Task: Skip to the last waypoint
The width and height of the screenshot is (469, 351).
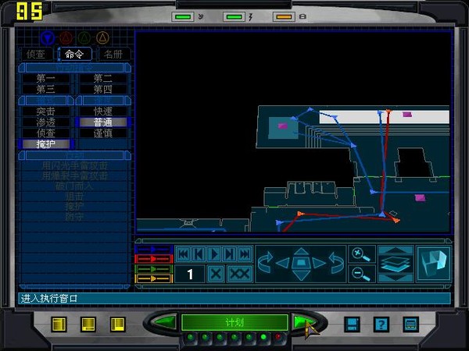Action: coord(245,253)
